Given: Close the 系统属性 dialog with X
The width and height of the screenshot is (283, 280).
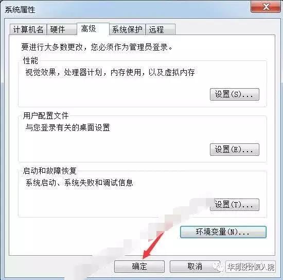Looking at the screenshot, I should tap(266, 7).
